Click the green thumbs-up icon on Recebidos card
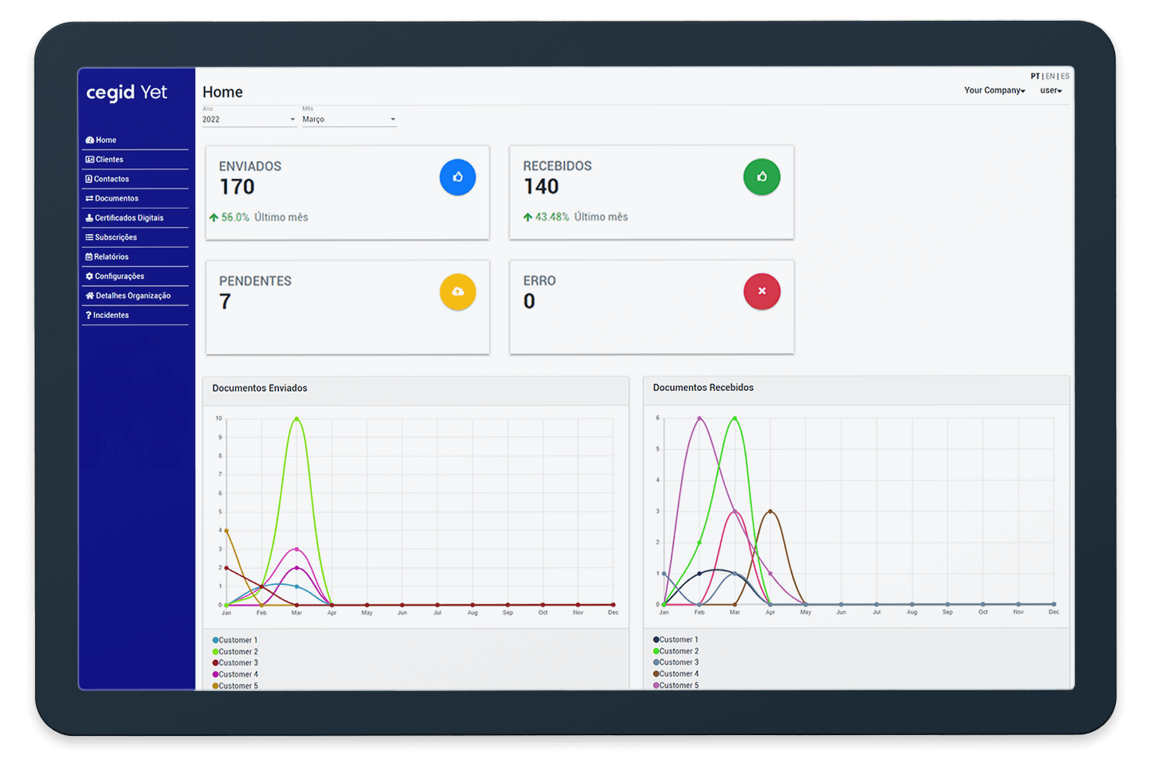 (761, 177)
